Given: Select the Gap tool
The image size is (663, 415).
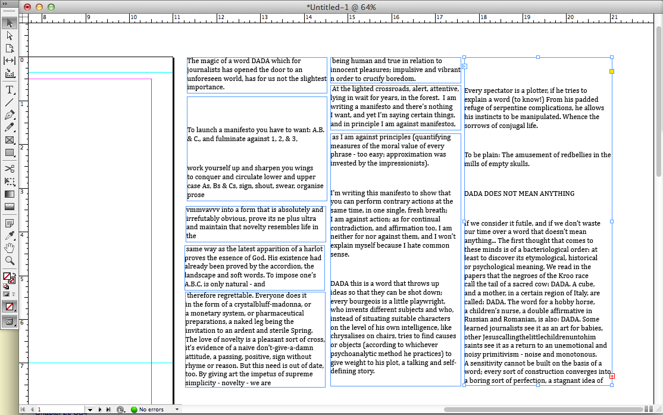Looking at the screenshot, I should (10, 61).
